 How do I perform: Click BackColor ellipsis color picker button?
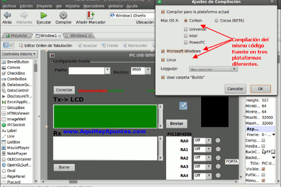click(x=273, y=152)
